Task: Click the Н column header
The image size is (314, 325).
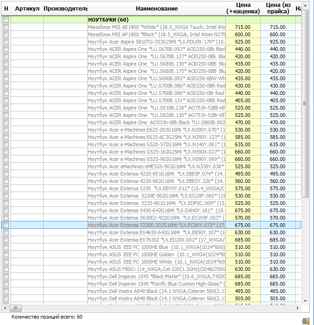Action: [6, 9]
